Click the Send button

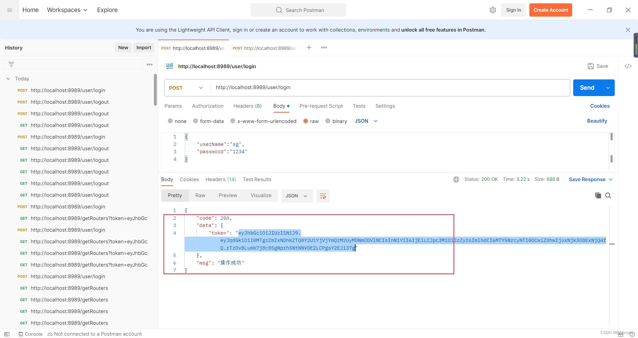[587, 88]
